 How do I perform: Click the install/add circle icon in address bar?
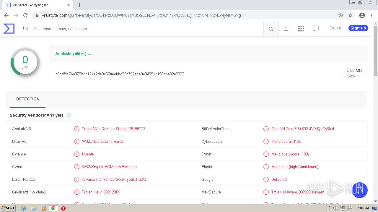pos(341,15)
